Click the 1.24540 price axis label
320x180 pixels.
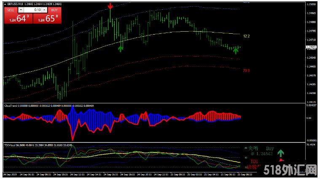(x=311, y=58)
